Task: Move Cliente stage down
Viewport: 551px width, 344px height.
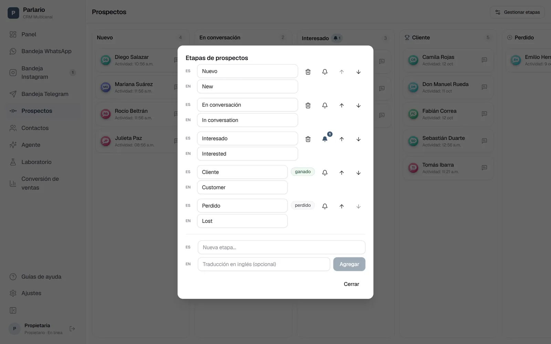Action: (358, 173)
